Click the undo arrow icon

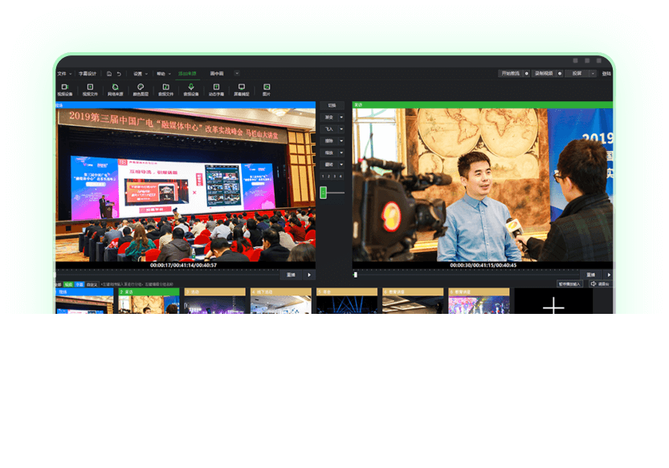click(119, 74)
